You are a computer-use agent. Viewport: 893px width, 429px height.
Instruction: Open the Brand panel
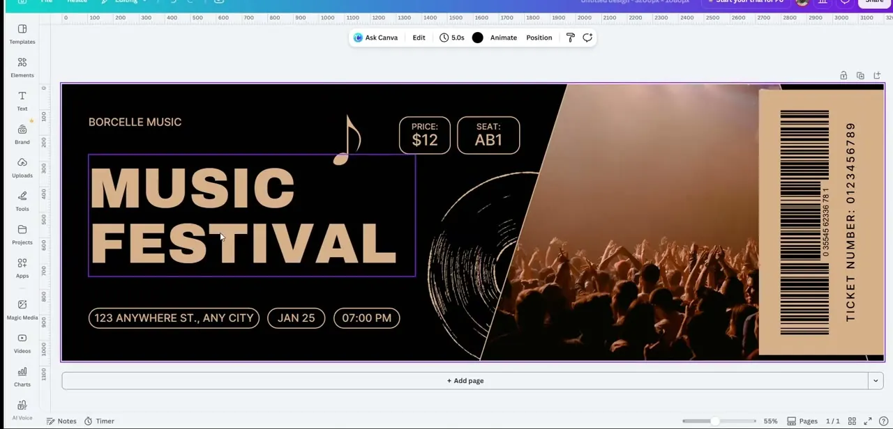[x=22, y=134]
